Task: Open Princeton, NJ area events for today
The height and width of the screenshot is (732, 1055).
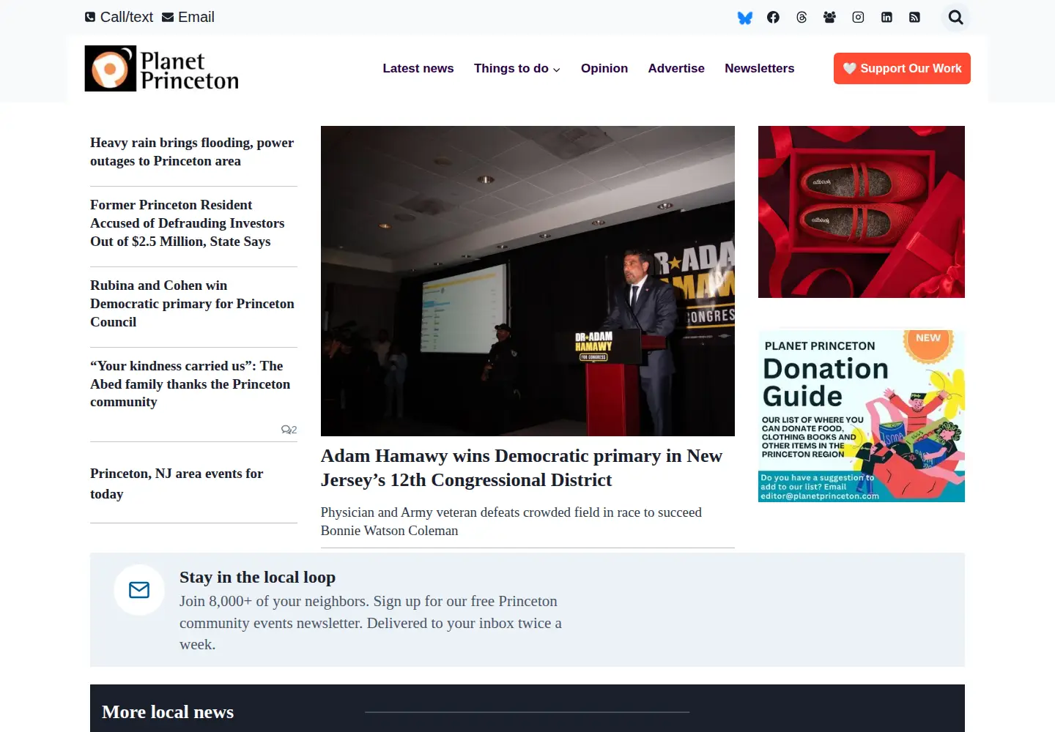Action: (x=177, y=484)
